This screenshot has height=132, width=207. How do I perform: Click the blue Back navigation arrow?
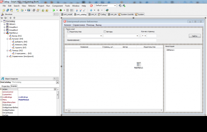pos(91,10)
